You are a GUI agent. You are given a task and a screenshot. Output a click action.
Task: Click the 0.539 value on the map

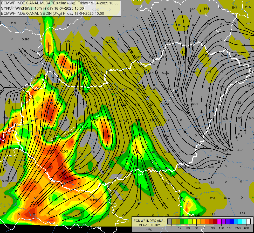click(x=5, y=181)
